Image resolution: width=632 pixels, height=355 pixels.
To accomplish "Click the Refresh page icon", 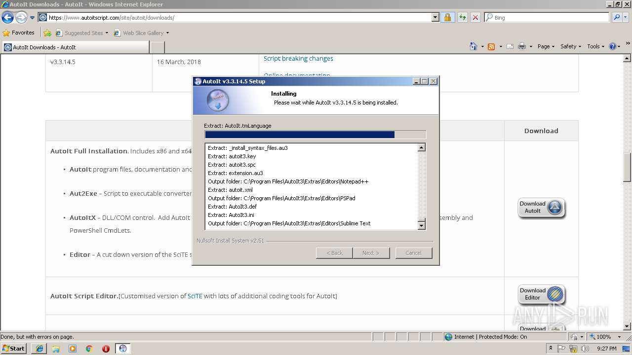I will 462,18.
